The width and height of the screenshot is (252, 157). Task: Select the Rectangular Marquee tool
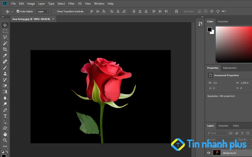point(5,31)
